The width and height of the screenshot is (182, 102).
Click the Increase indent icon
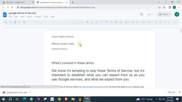160,22
